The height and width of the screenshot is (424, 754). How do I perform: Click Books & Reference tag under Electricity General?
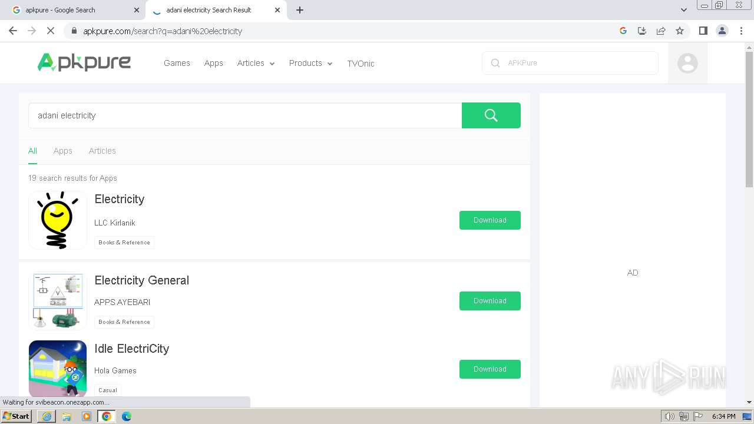coord(124,322)
